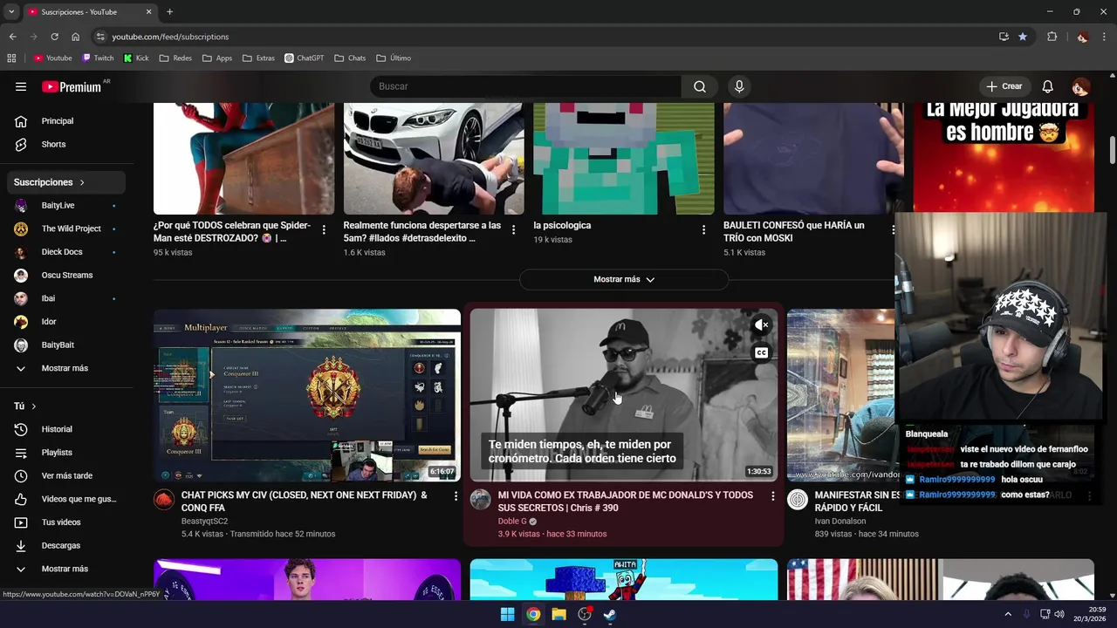Expand the Tú section header

coord(66,406)
